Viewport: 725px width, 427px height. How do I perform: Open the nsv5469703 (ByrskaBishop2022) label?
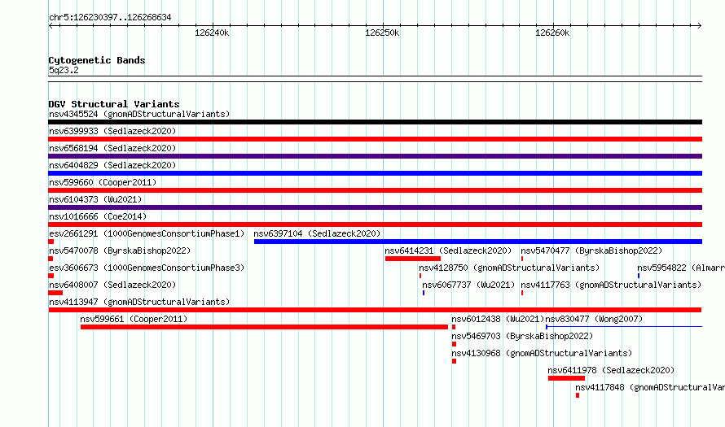pos(522,336)
